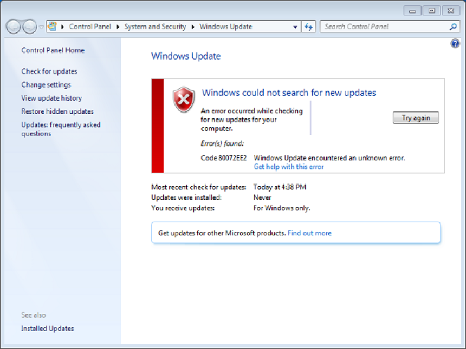Click error Code 80072EE2 text
This screenshot has height=349, width=466.
point(224,158)
